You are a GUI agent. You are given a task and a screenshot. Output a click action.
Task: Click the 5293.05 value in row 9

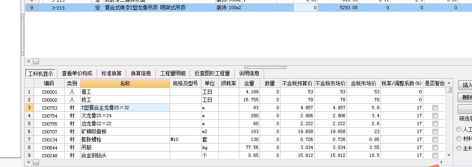(x=338, y=8)
